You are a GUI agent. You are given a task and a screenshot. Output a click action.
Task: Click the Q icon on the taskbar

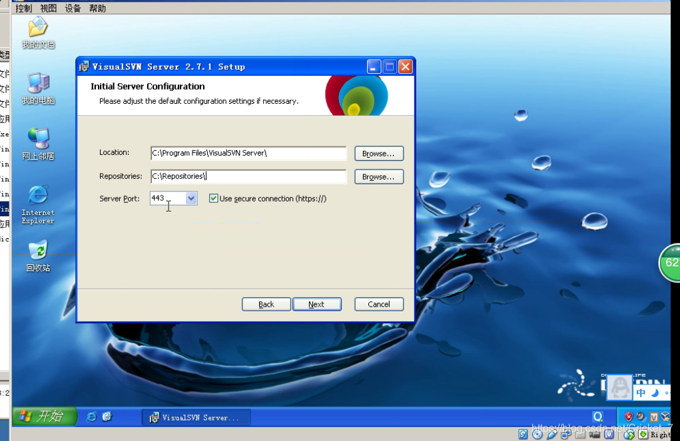tap(597, 417)
